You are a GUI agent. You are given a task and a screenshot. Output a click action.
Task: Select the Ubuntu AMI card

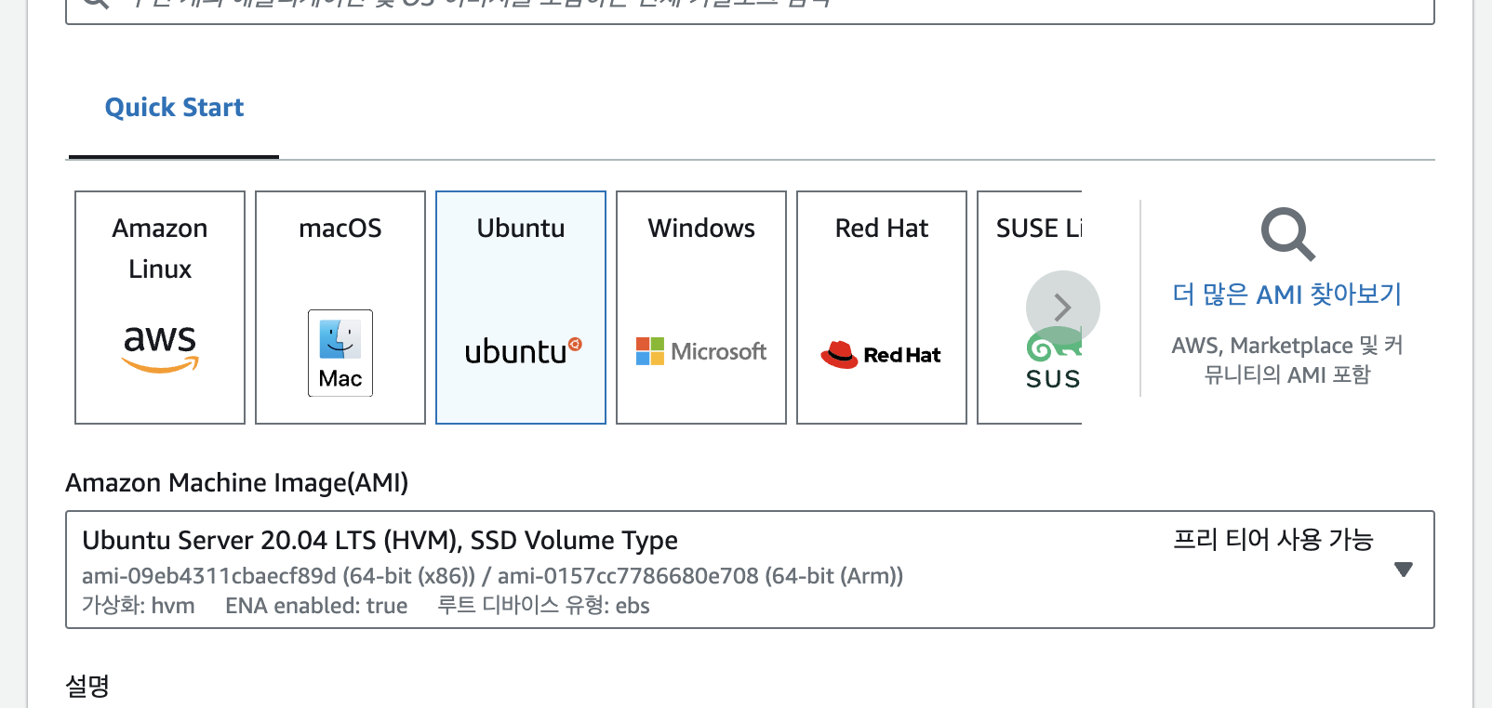(x=521, y=308)
